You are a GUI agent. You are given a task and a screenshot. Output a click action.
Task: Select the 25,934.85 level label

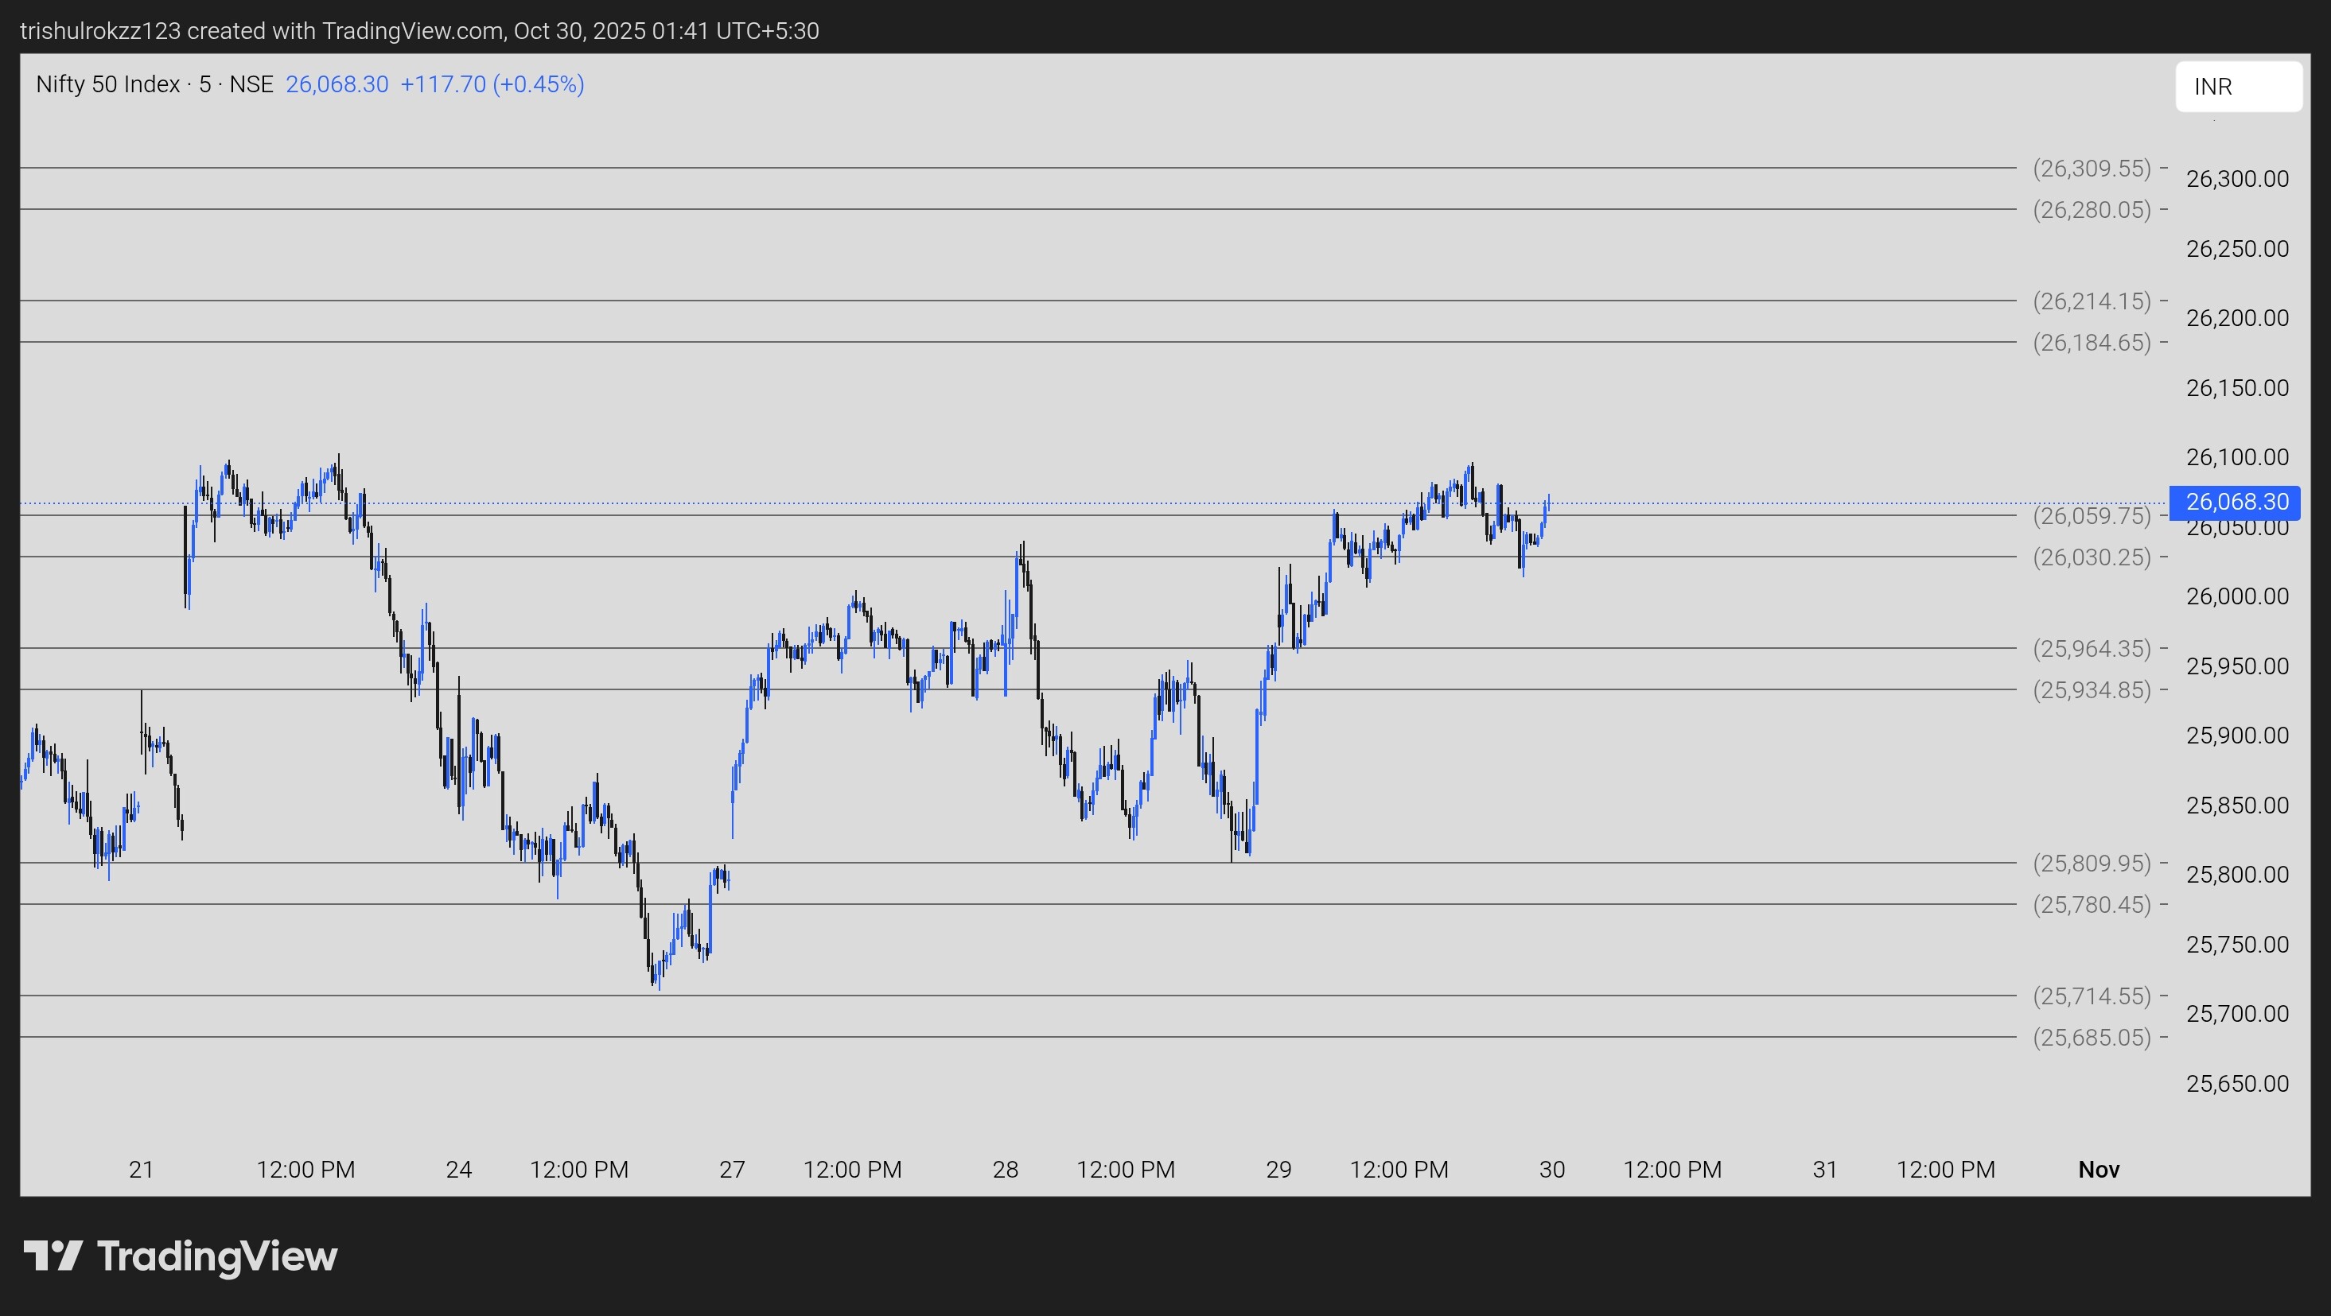coord(2092,690)
